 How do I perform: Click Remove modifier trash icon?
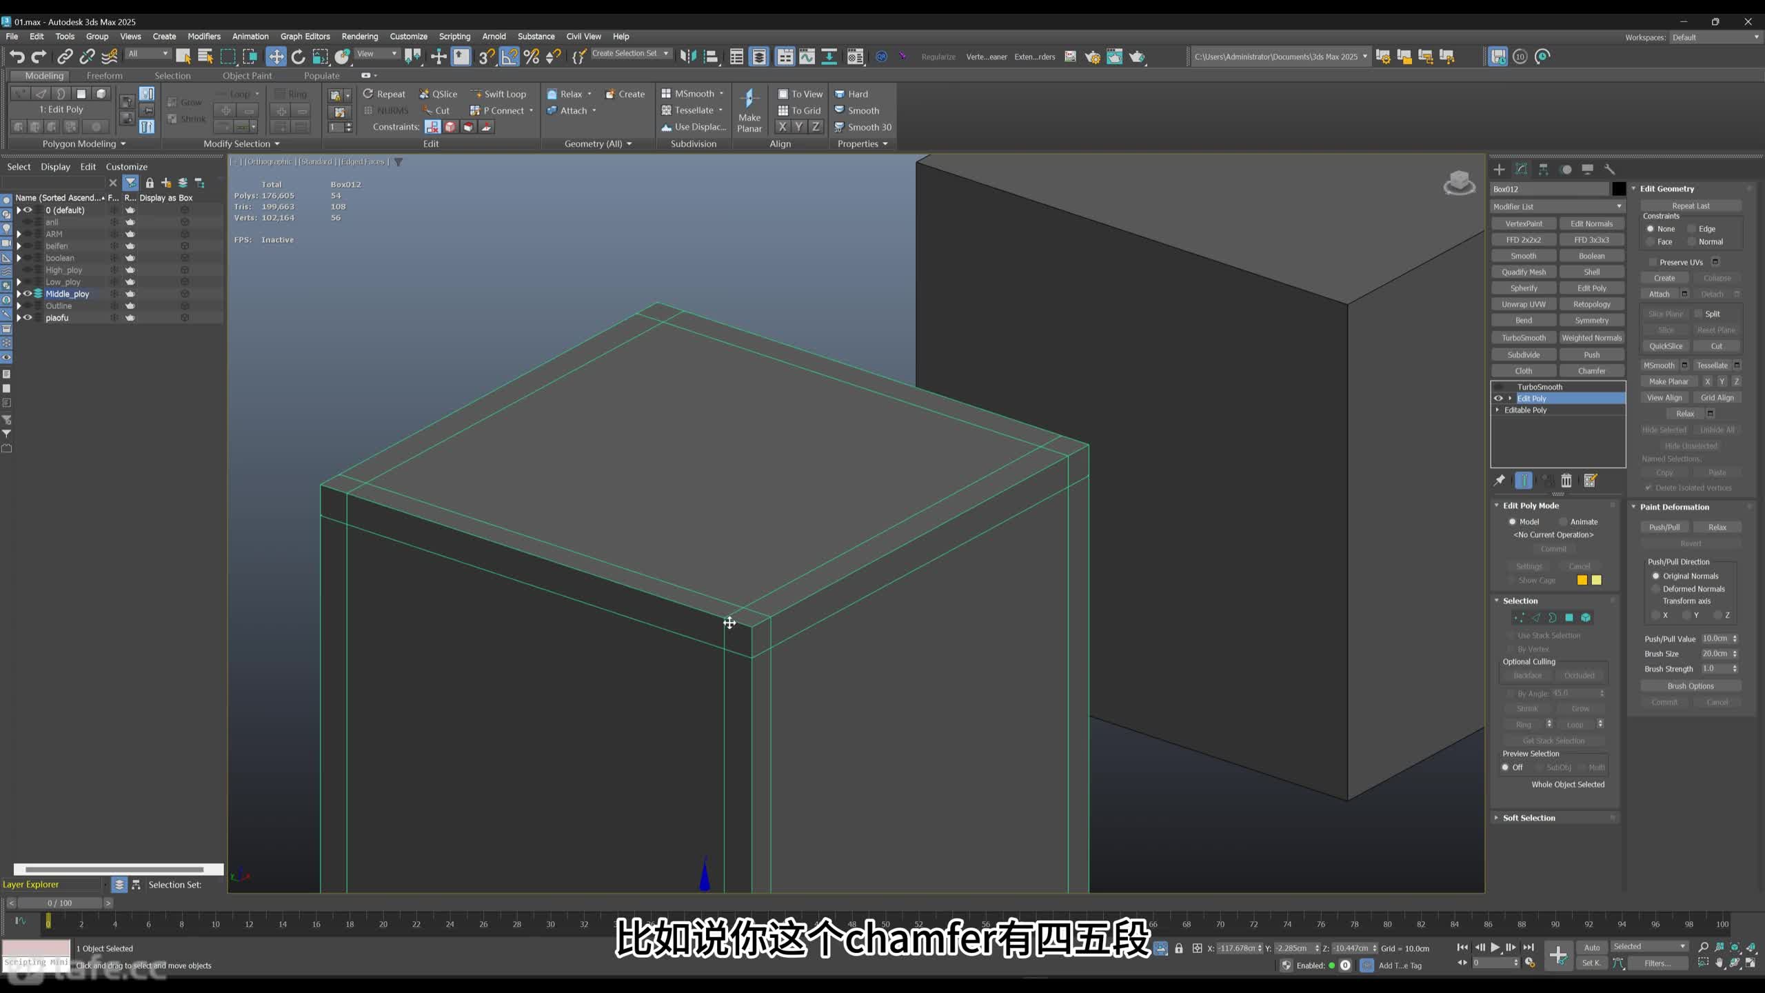pyautogui.click(x=1566, y=481)
